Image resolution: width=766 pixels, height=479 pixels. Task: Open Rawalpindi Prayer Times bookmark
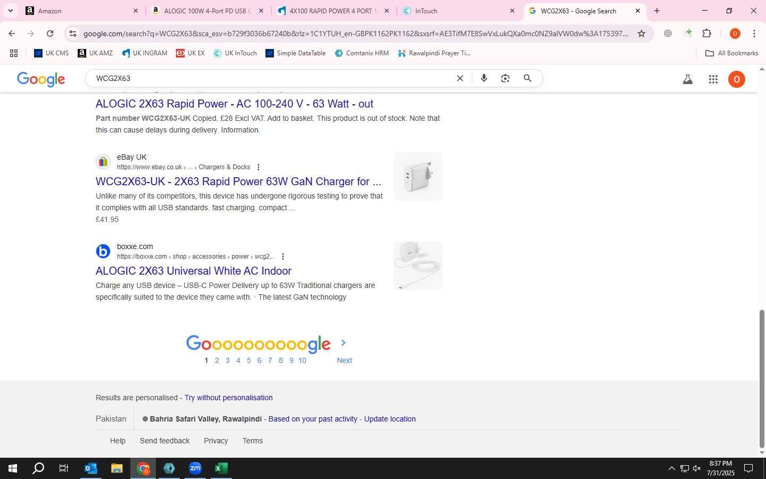[x=434, y=53]
